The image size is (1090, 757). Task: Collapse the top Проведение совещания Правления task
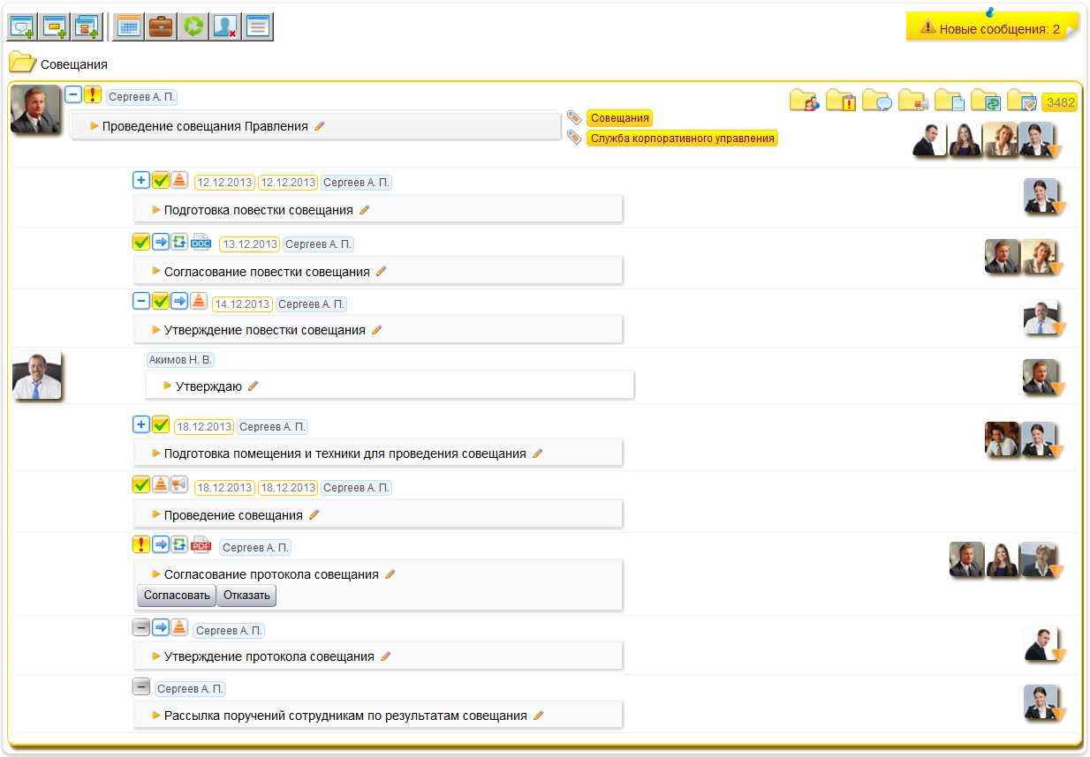74,94
